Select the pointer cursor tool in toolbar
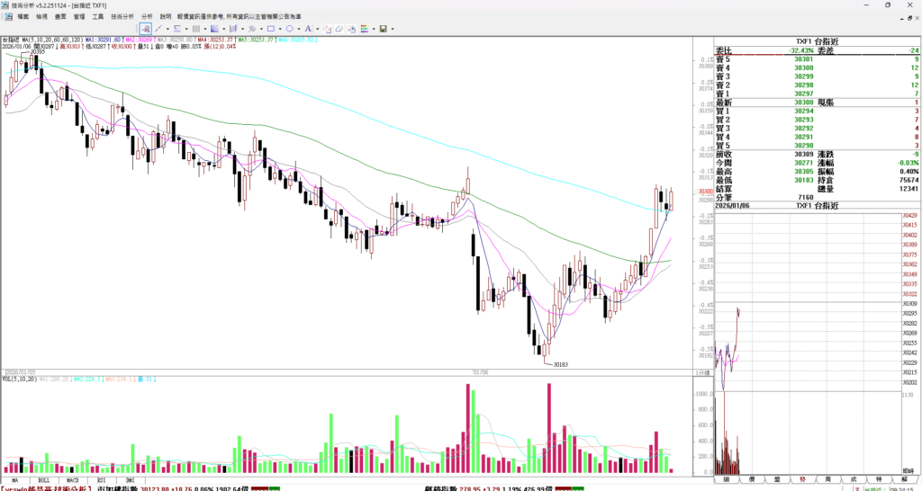 point(145,29)
